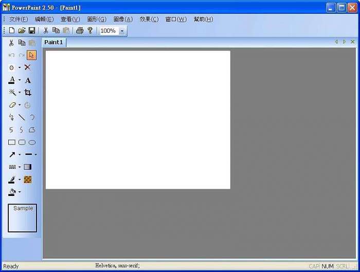Save the painting with the floppy disk icon
The image size is (360, 272).
pyautogui.click(x=32, y=30)
